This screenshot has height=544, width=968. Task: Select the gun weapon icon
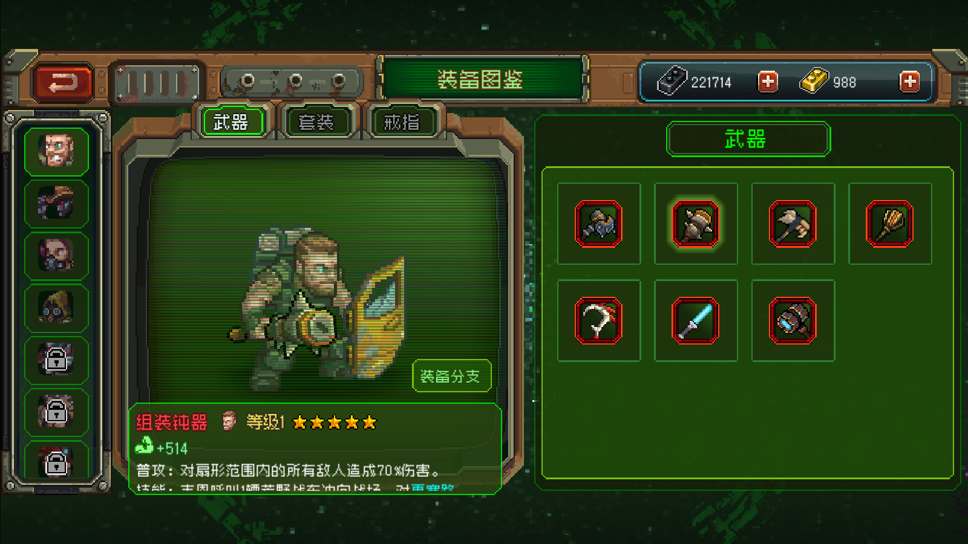[x=598, y=224]
